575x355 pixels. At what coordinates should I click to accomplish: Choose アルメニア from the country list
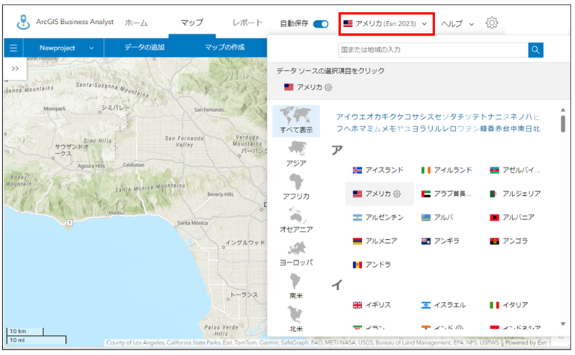[375, 241]
